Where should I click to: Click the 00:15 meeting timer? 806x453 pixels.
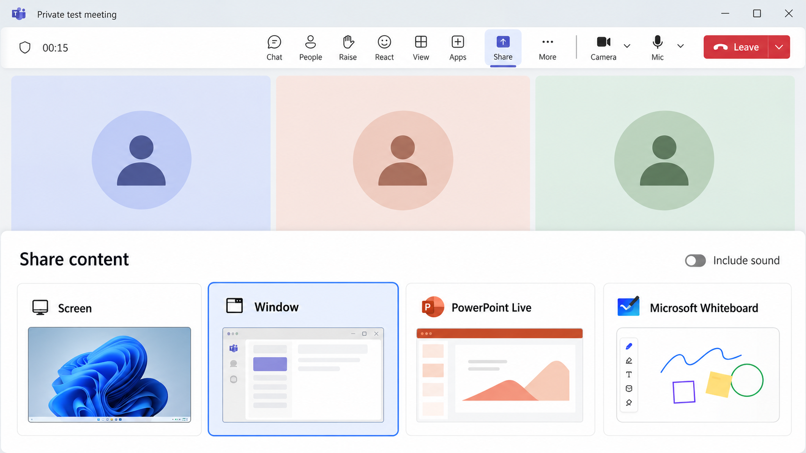coord(55,48)
